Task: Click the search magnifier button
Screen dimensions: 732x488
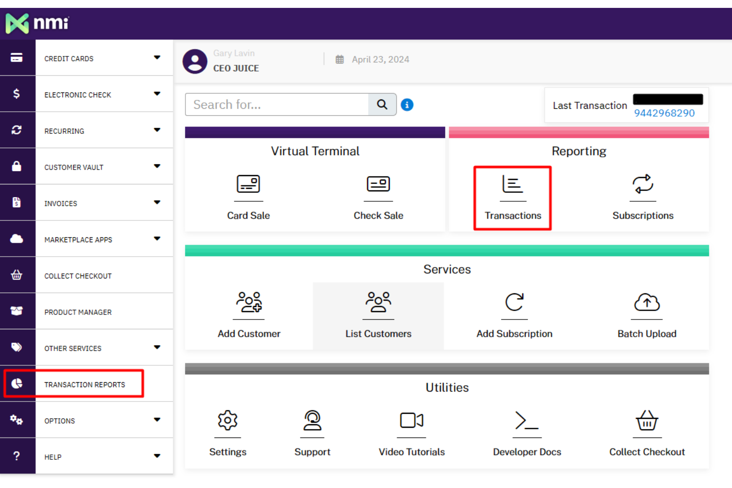Action: click(382, 104)
